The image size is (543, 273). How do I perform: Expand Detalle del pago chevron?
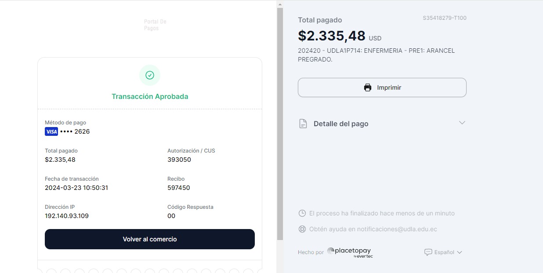(462, 123)
